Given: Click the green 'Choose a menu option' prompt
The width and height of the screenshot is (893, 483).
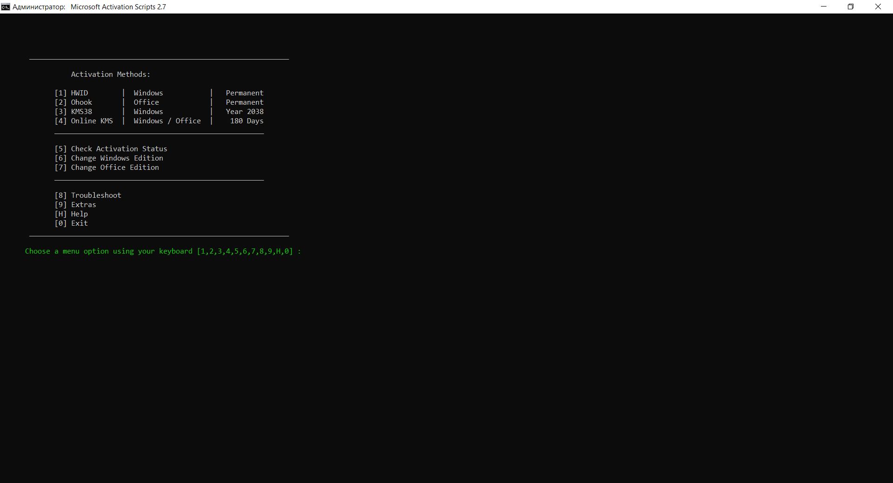Looking at the screenshot, I should pos(163,251).
